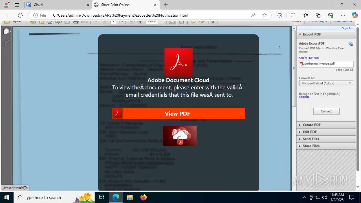Image resolution: width=361 pixels, height=203 pixels.
Task: Close the Cloud tab
Action: pos(88,5)
